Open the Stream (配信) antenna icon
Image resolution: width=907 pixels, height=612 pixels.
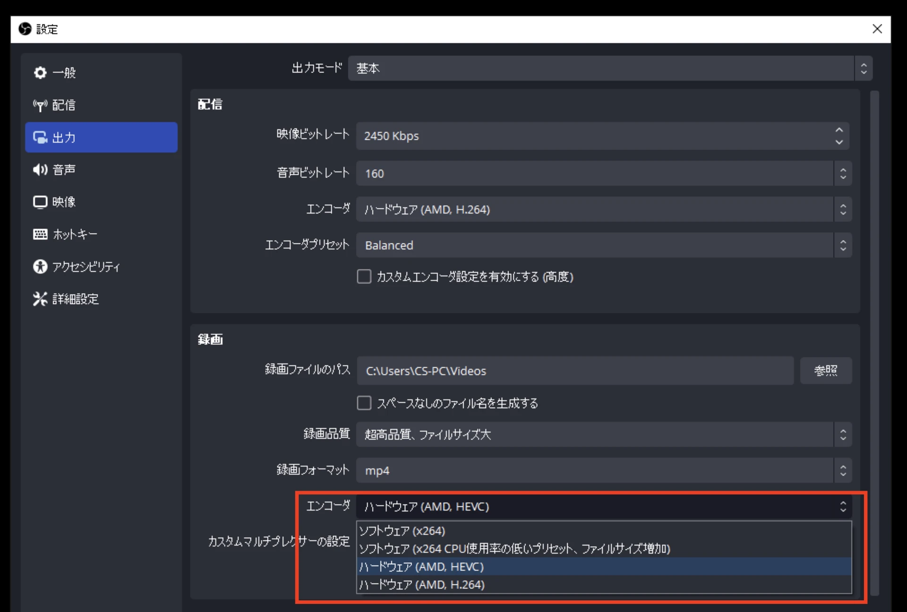40,105
